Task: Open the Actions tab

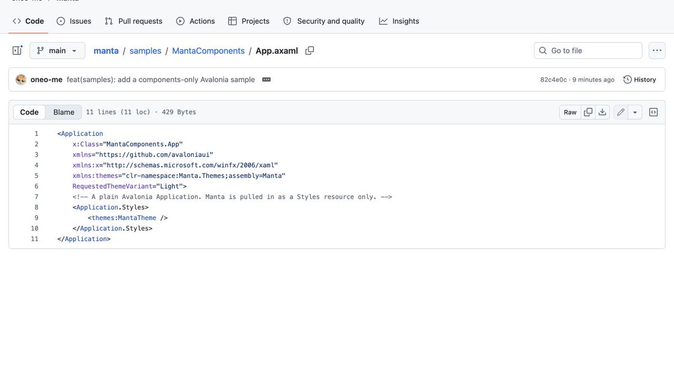Action: coord(195,21)
